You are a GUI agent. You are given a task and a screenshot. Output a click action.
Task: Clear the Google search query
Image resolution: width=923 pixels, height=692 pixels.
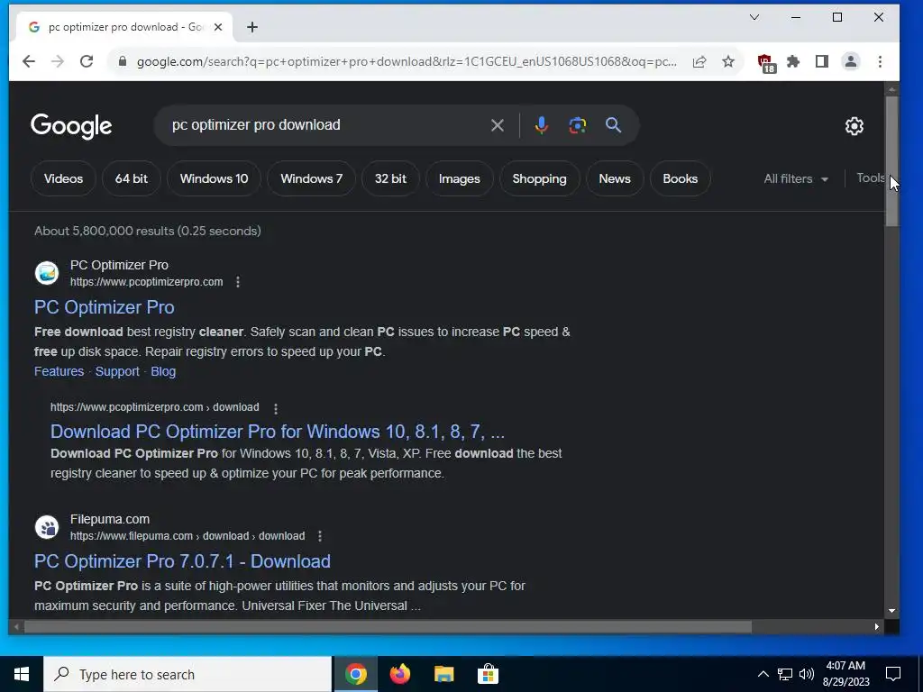(x=498, y=125)
